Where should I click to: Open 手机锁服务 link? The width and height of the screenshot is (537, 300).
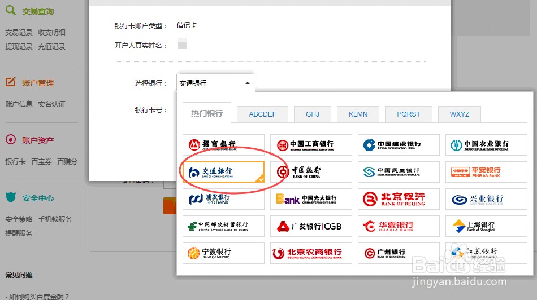coord(55,219)
